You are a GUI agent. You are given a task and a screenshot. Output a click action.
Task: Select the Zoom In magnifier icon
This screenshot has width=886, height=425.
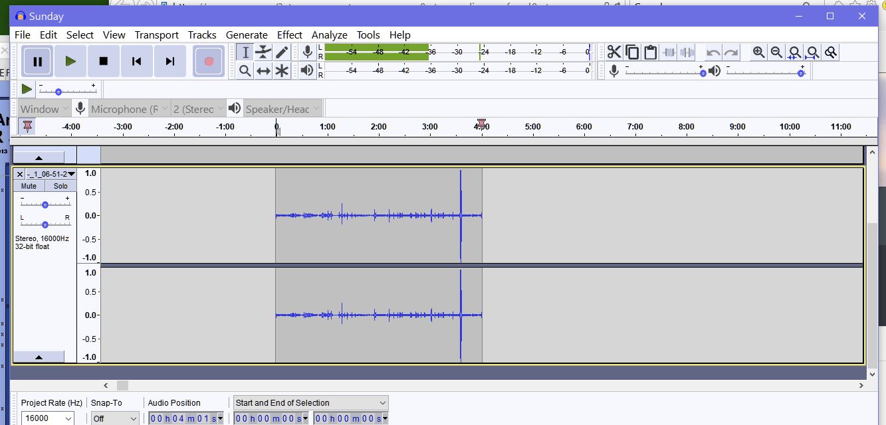[758, 52]
